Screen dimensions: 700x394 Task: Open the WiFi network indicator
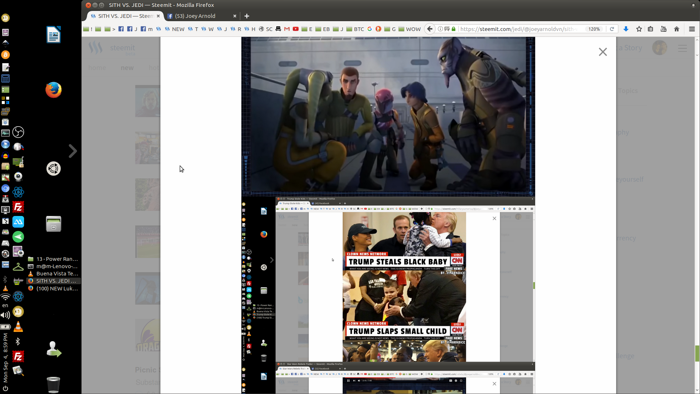[5, 297]
